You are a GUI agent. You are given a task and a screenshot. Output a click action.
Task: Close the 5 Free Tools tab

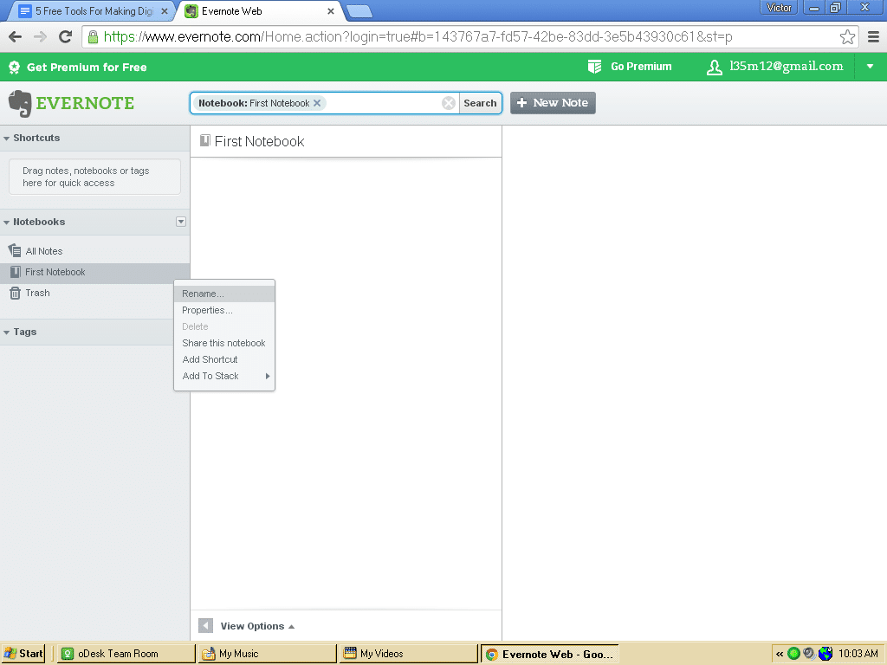[164, 11]
